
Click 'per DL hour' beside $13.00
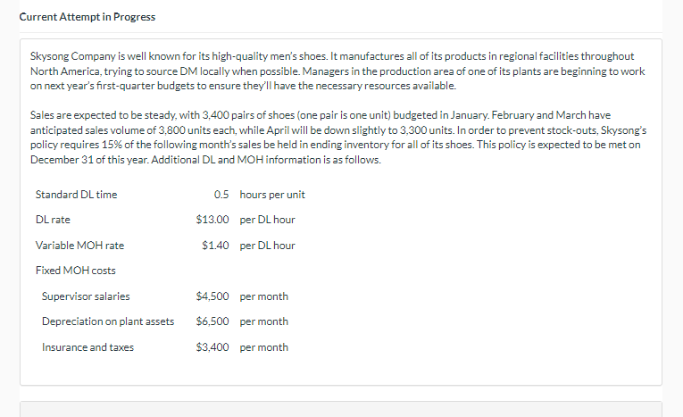(x=267, y=220)
